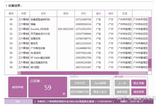
Task: Click mobile number 13600018314
Action: pyautogui.click(x=83, y=24)
